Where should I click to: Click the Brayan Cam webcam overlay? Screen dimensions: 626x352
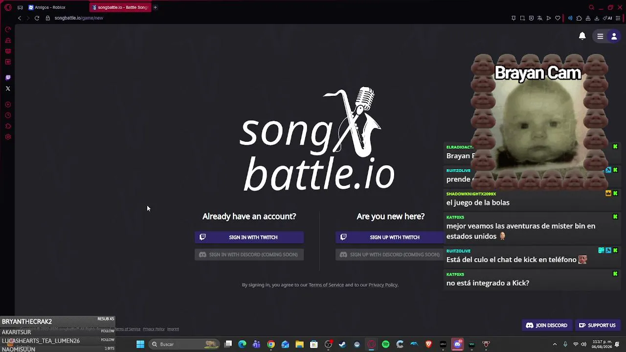point(539,121)
